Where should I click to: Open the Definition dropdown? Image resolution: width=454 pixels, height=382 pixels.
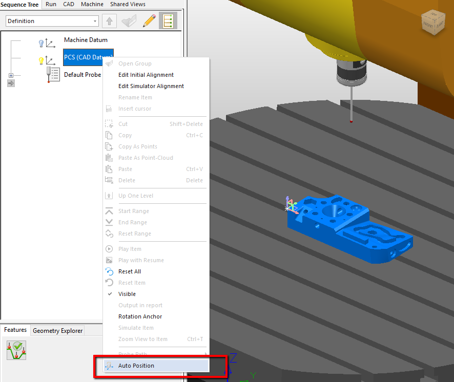(x=95, y=20)
